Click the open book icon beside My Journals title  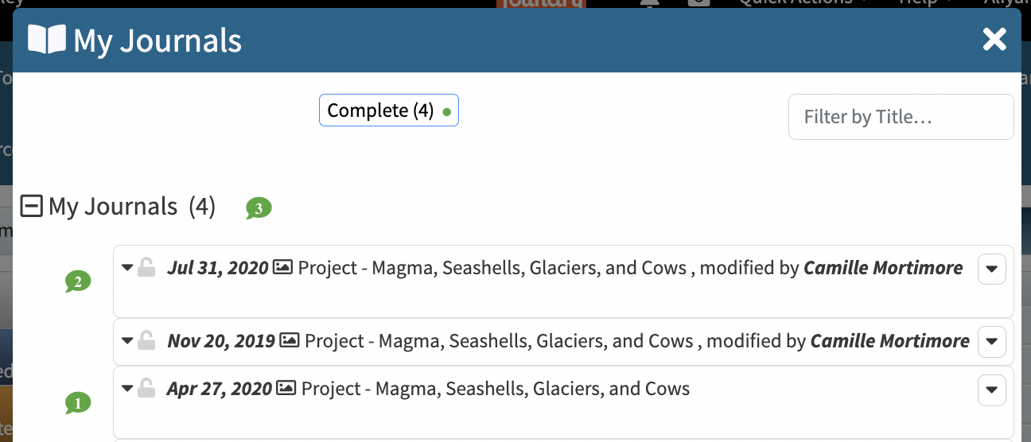click(46, 38)
